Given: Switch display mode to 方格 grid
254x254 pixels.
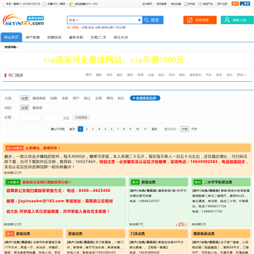Looking at the screenshot, I should (x=185, y=129).
